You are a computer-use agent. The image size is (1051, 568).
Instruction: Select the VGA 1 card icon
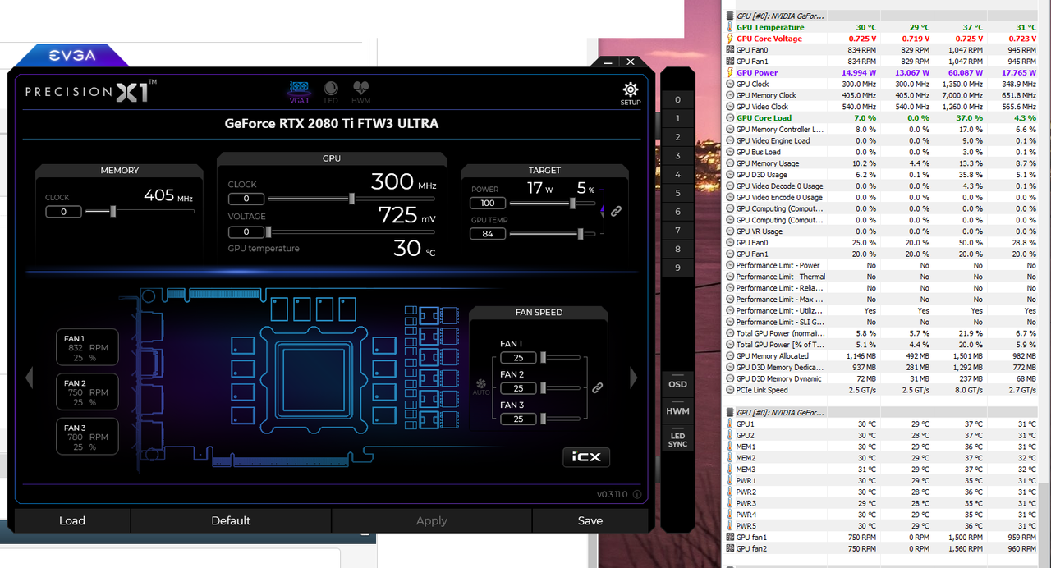pos(299,91)
